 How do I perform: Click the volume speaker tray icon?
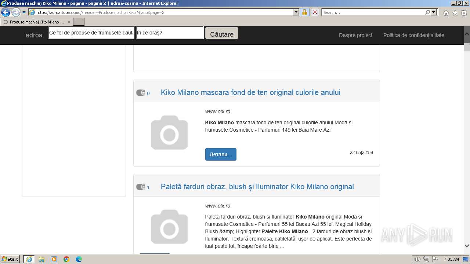(417, 259)
